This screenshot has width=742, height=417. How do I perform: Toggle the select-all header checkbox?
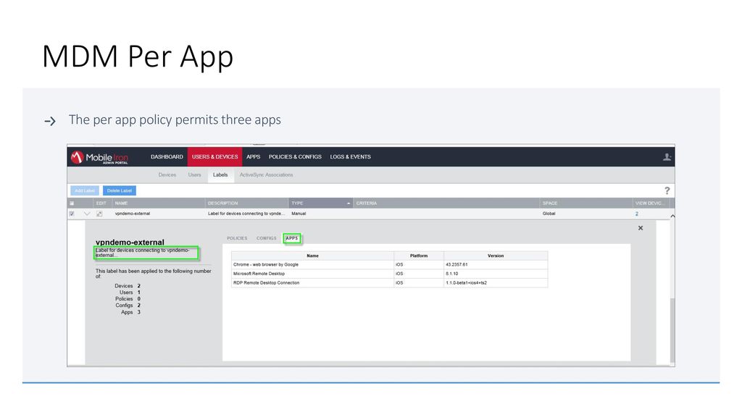72,203
